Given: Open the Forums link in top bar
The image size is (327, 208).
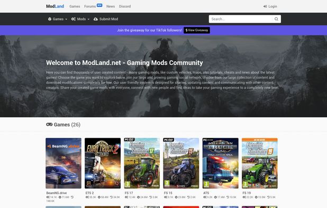Looking at the screenshot, I should coord(90,6).
